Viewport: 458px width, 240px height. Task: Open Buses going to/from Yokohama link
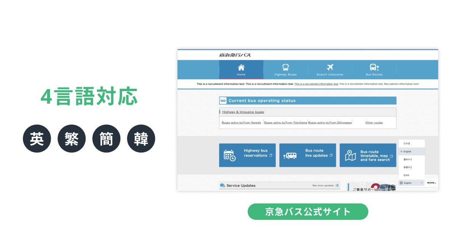285,123
